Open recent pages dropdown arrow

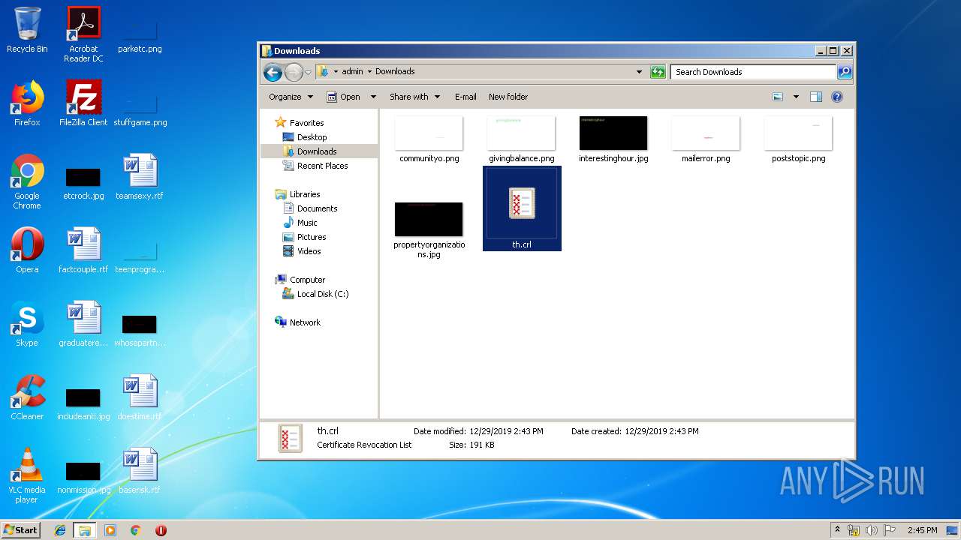pyautogui.click(x=308, y=73)
